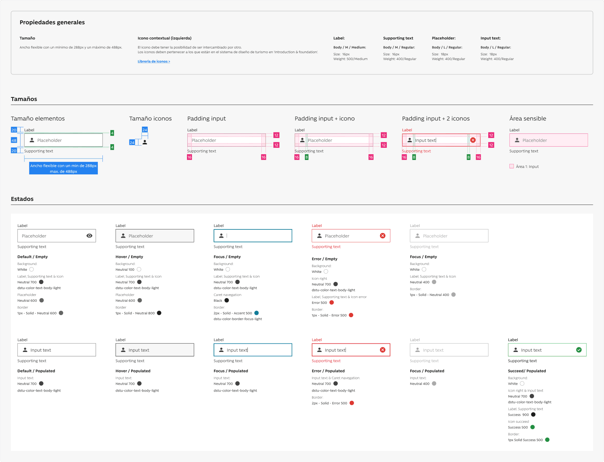This screenshot has width=604, height=462.
Task: Click the person icon in the Área sensible field
Action: (x=517, y=140)
